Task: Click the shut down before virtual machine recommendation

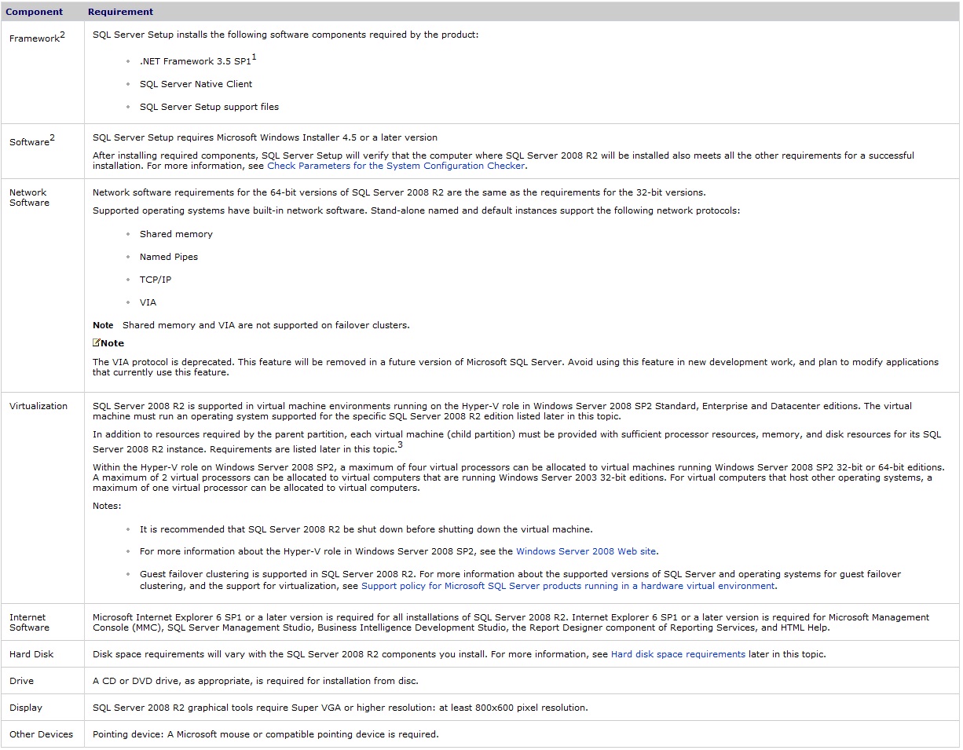Action: pyautogui.click(x=366, y=529)
